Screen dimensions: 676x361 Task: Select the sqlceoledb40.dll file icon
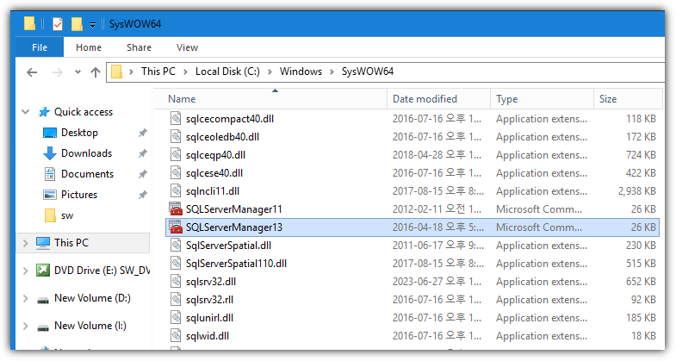pyautogui.click(x=176, y=137)
